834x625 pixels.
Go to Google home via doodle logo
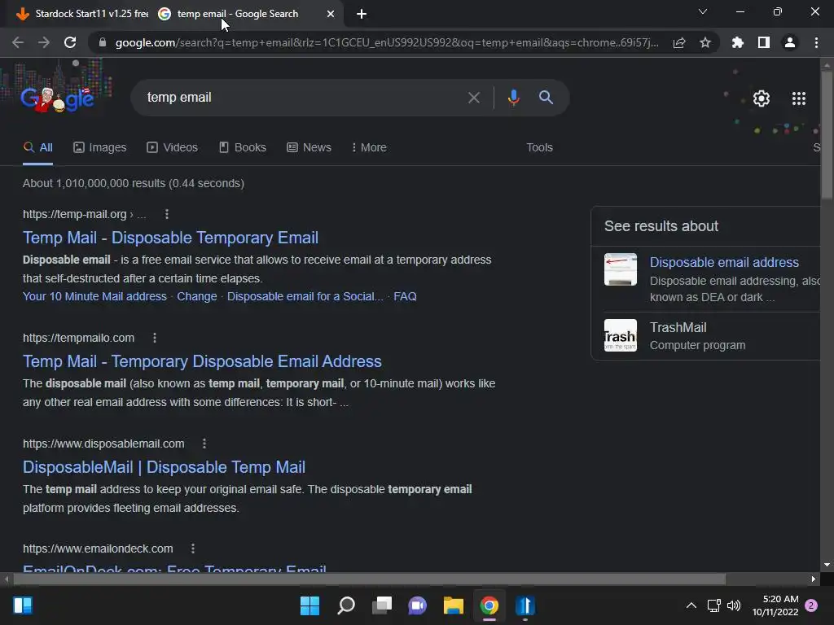pyautogui.click(x=58, y=98)
